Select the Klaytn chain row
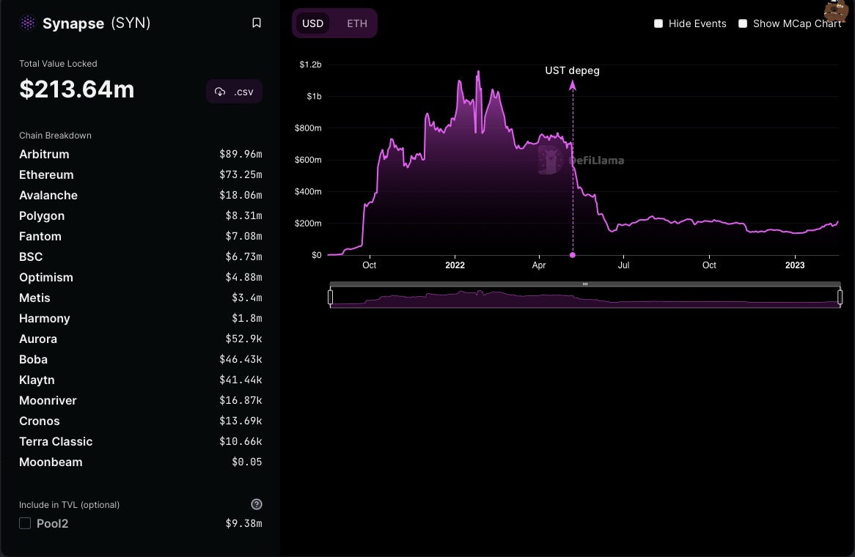This screenshot has height=557, width=855. pos(141,380)
